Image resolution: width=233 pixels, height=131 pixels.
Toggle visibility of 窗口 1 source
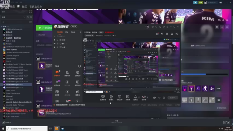[x=54, y=43]
